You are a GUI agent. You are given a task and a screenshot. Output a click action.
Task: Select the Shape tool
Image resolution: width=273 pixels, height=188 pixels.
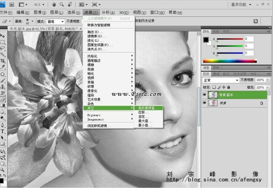2,144
